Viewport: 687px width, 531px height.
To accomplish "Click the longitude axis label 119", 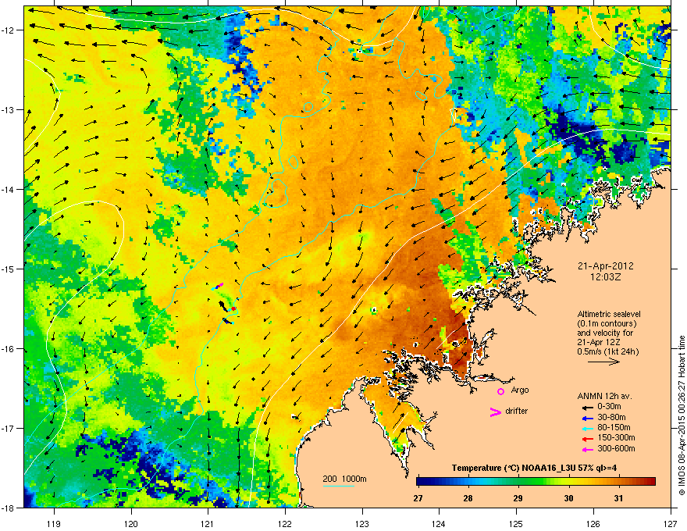I will [54, 524].
